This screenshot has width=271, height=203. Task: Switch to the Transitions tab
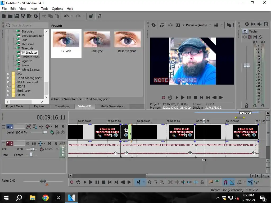[x=62, y=106]
